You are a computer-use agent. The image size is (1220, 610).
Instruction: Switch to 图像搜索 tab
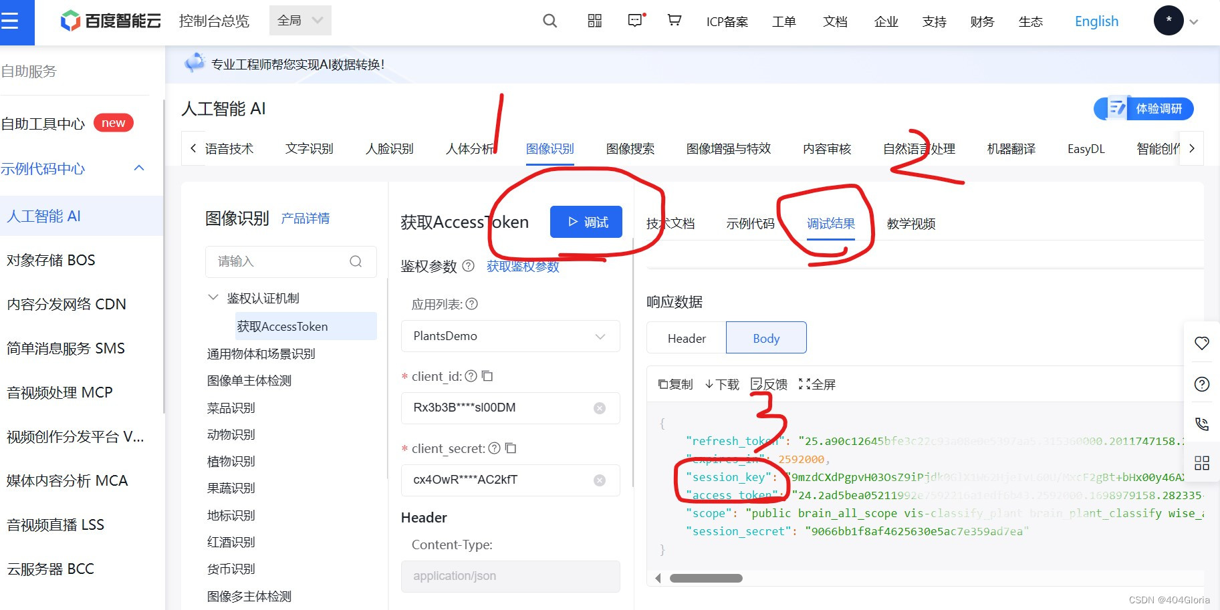(x=630, y=148)
